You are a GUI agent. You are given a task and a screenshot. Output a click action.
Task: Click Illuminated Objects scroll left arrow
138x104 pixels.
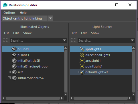tap(4, 98)
